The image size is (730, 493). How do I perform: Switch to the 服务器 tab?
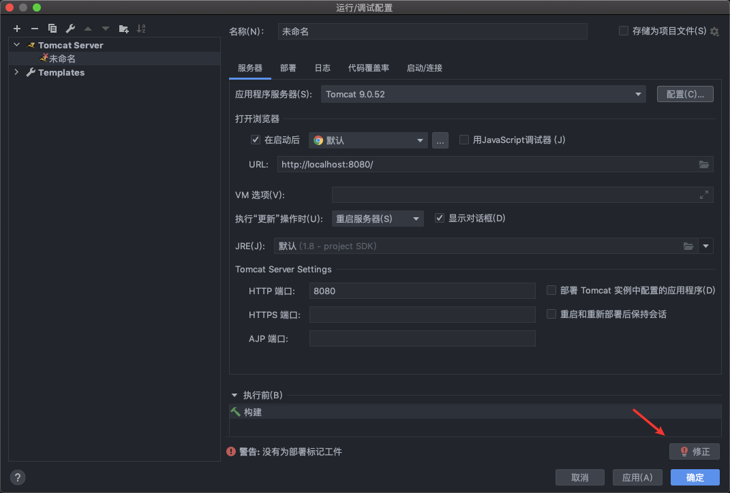point(250,68)
